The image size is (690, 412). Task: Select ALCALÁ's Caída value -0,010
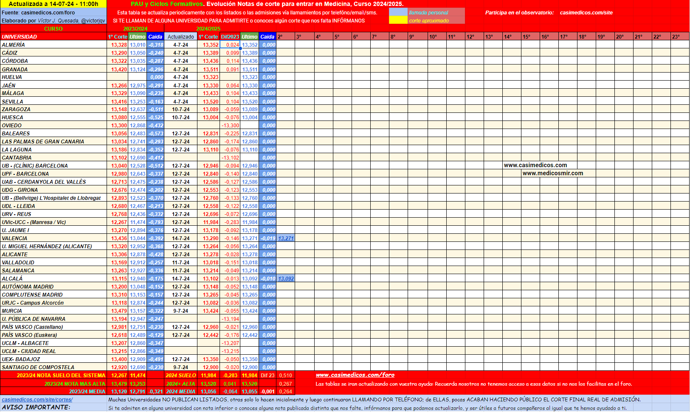pyautogui.click(x=268, y=279)
